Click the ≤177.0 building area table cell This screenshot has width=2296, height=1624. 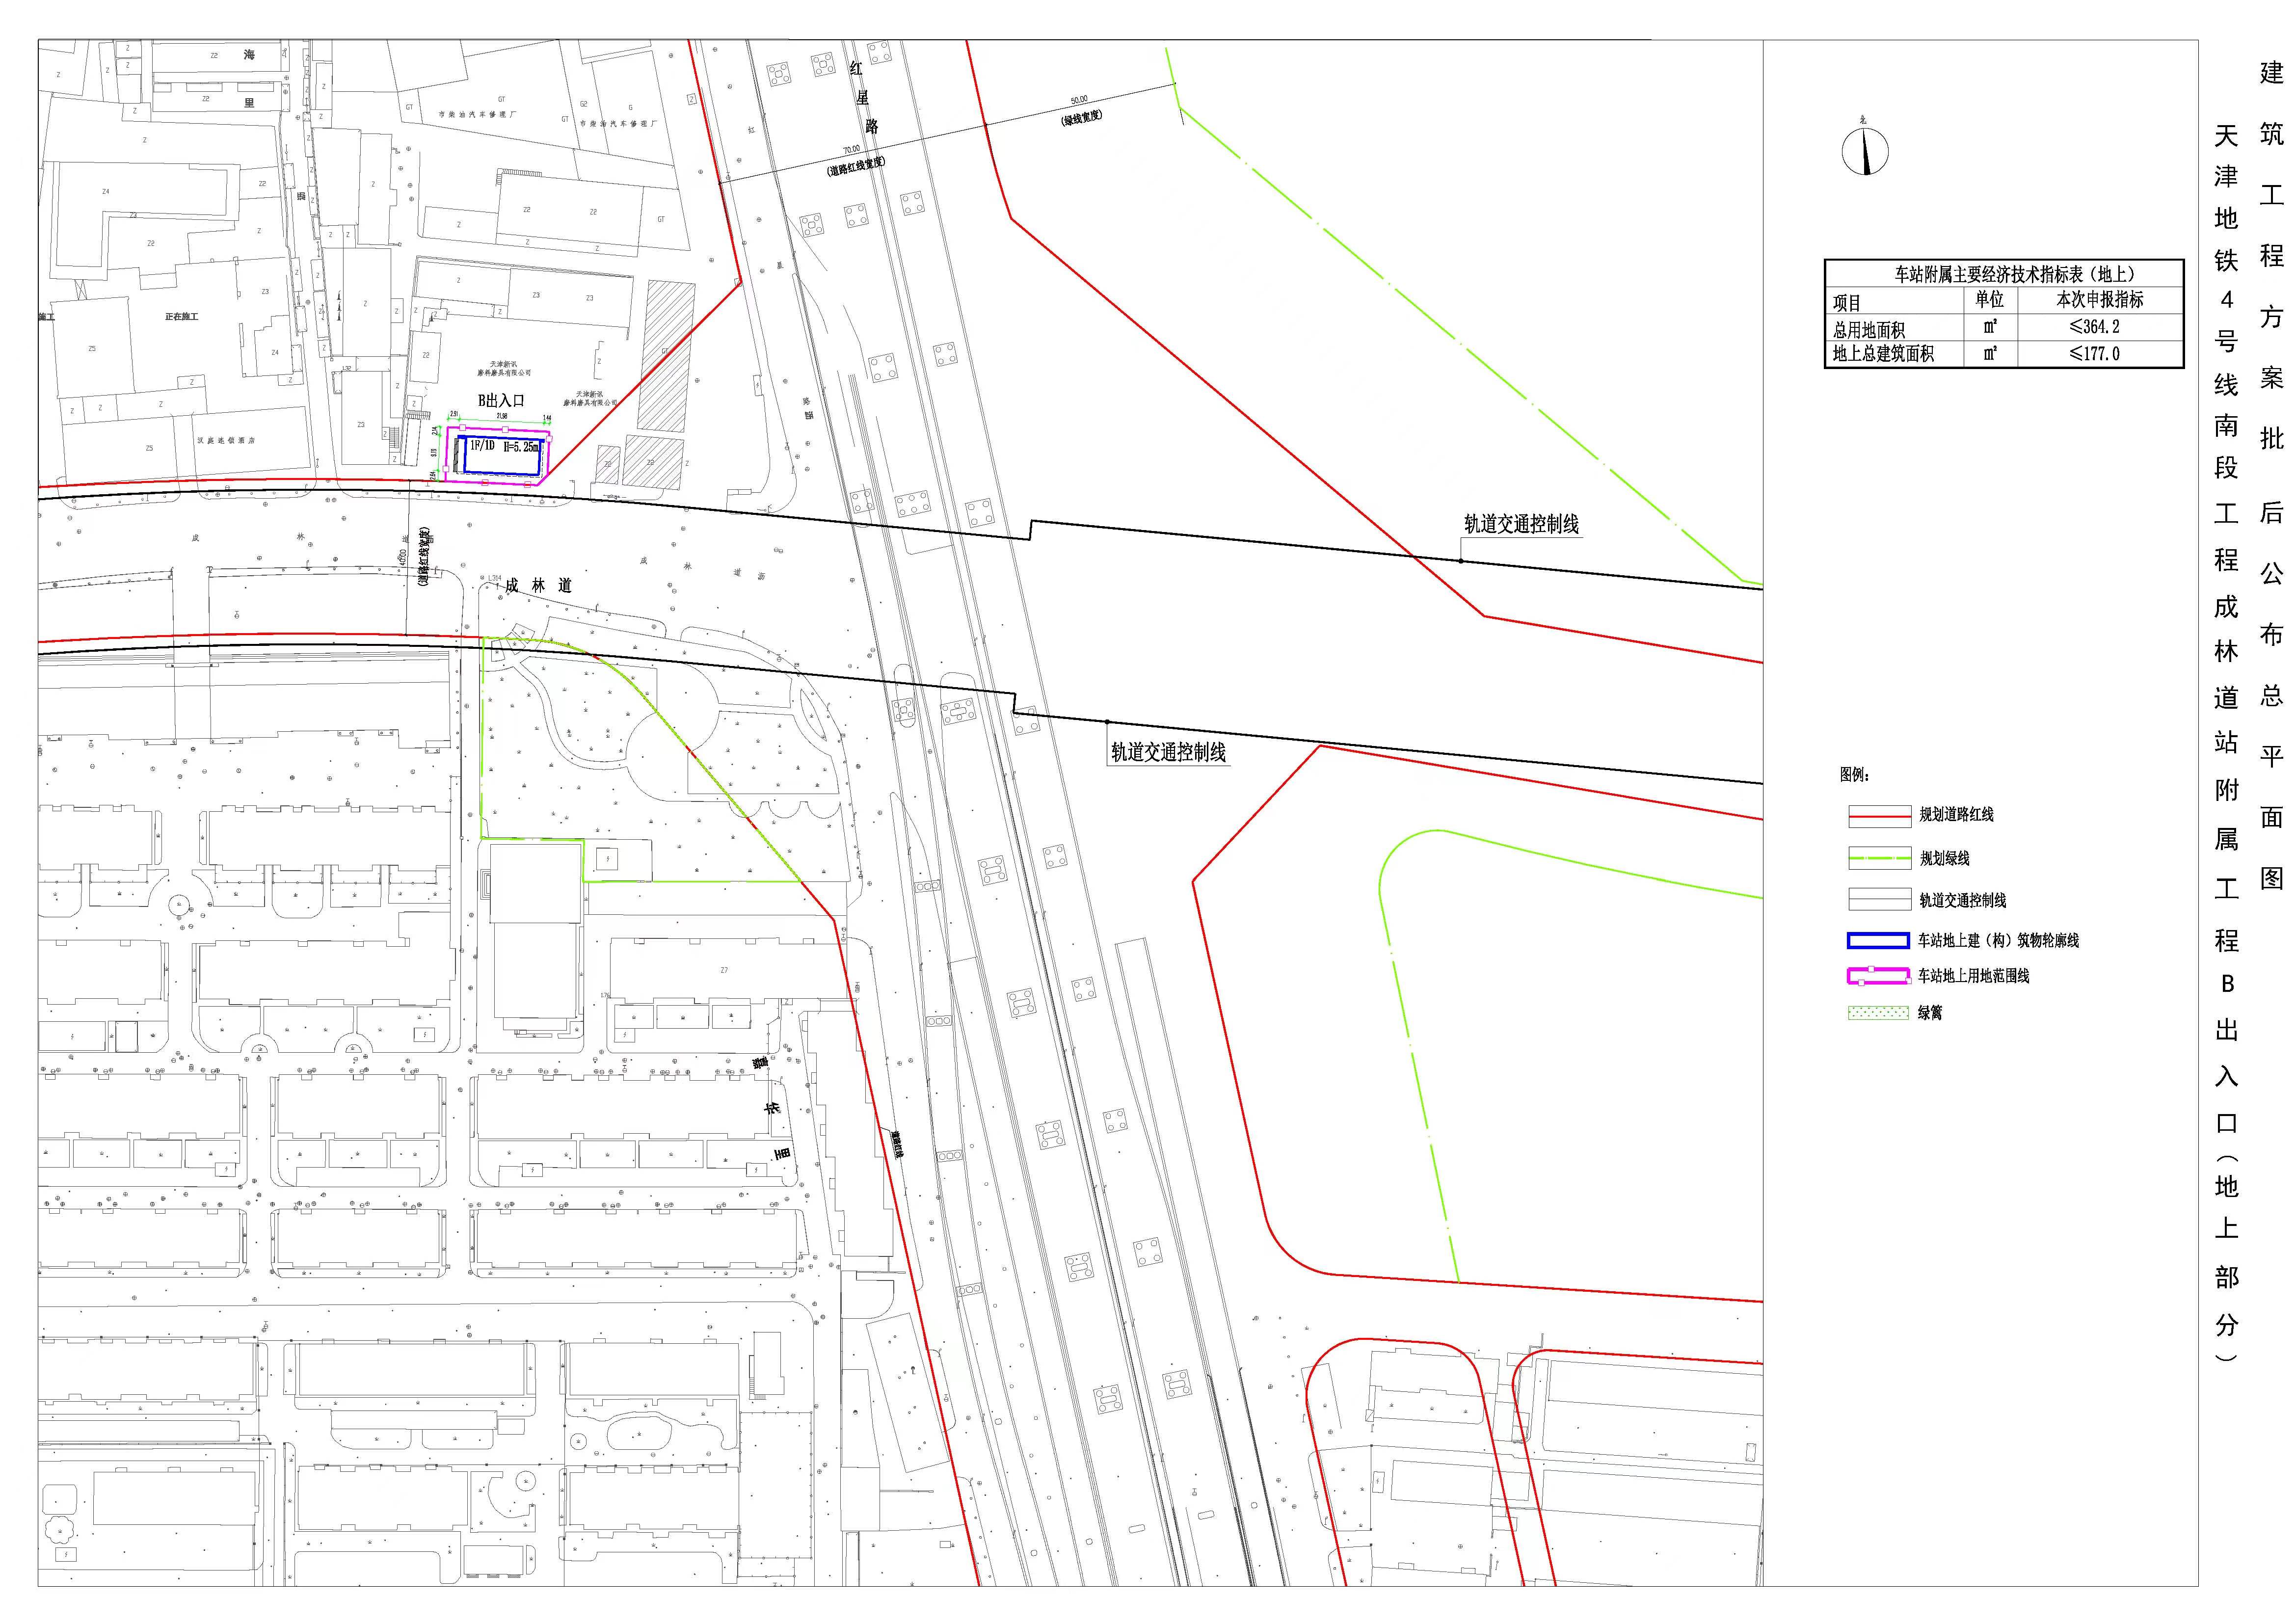pyautogui.click(x=2095, y=353)
